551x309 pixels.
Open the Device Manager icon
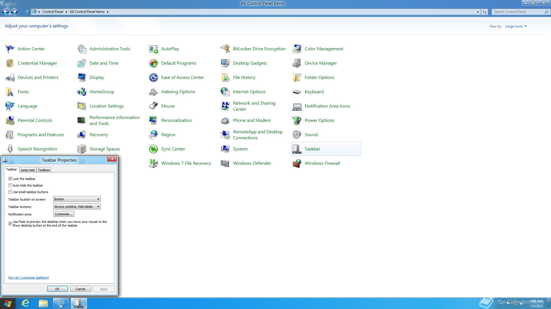[x=297, y=63]
